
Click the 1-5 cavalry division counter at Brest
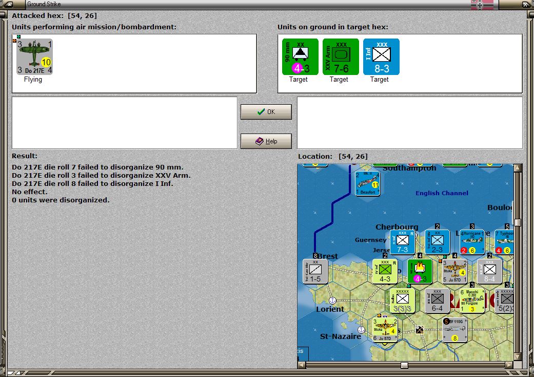(315, 271)
